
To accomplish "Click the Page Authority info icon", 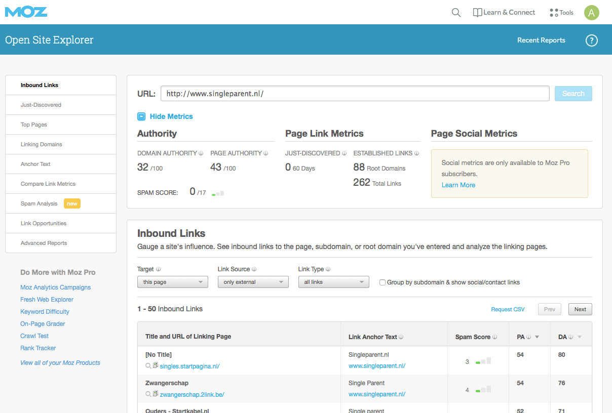I will click(266, 153).
